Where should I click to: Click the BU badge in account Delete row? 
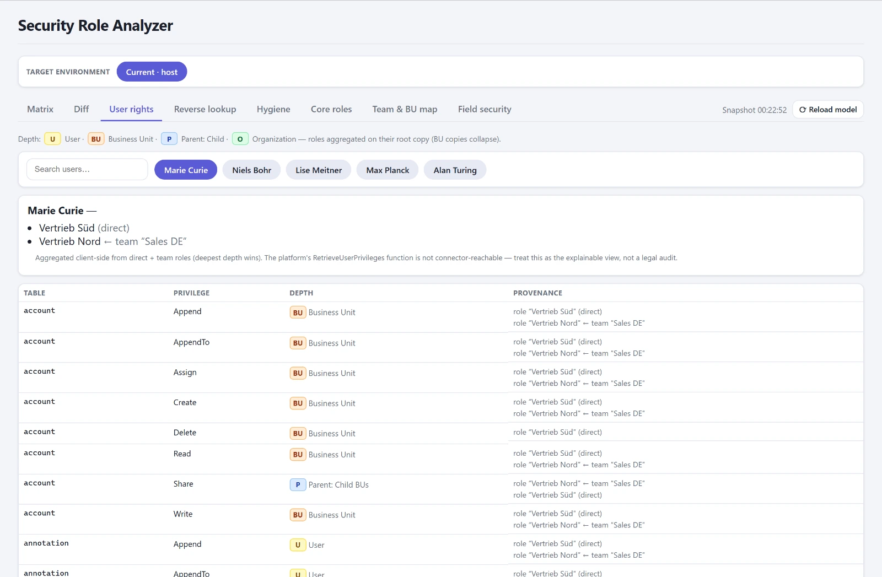pos(298,434)
